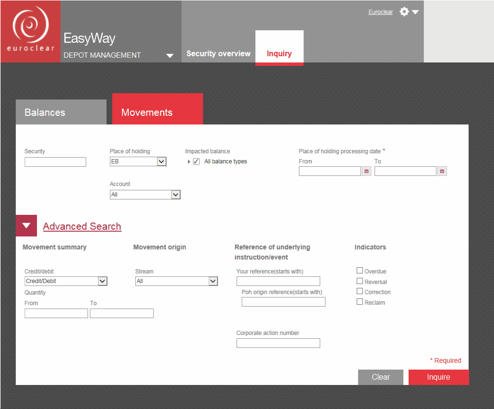This screenshot has width=494, height=409.
Task: Enable the Reversal indicator checkbox
Action: point(360,281)
